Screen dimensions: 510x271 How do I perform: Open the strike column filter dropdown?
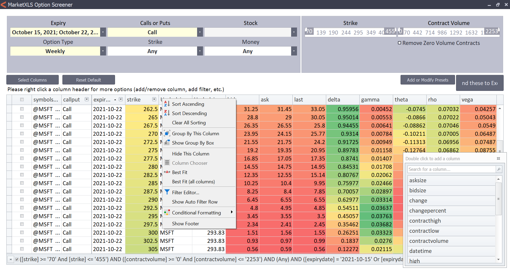(154, 99)
